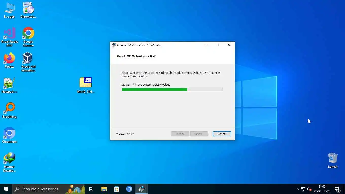Click the taskbar search box
Image resolution: width=345 pixels, height=194 pixels.
coord(49,189)
